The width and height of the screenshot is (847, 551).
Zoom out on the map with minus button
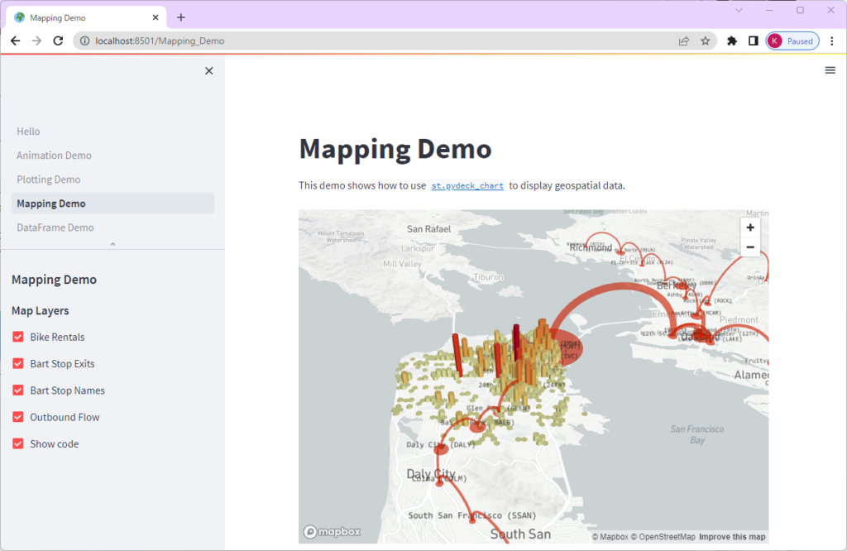[x=750, y=247]
